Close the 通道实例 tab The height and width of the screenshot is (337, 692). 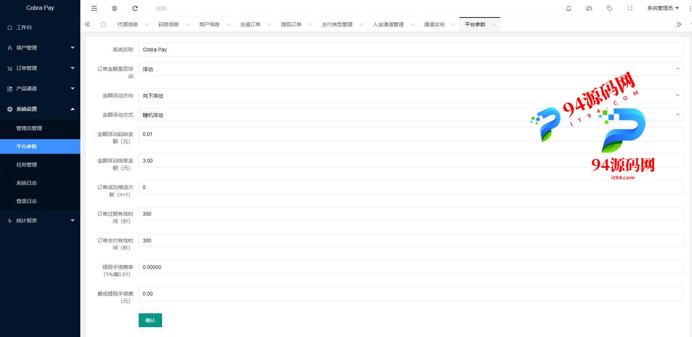pyautogui.click(x=453, y=24)
